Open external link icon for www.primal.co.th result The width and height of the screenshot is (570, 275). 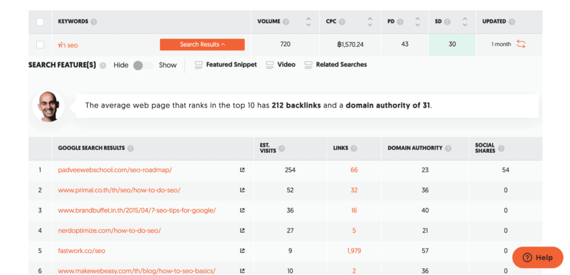point(242,190)
